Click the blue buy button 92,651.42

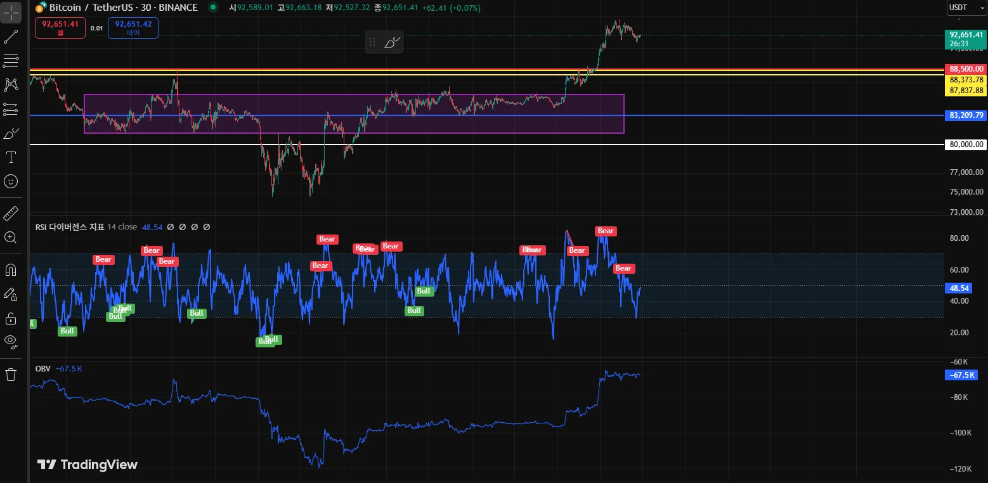pyautogui.click(x=133, y=28)
